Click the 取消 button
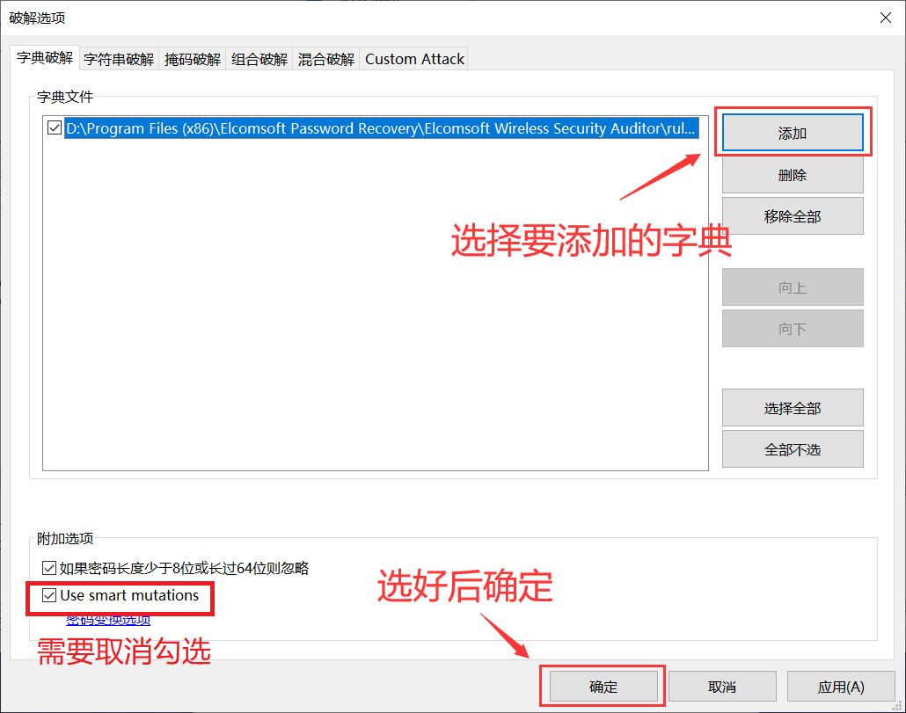 pos(721,685)
